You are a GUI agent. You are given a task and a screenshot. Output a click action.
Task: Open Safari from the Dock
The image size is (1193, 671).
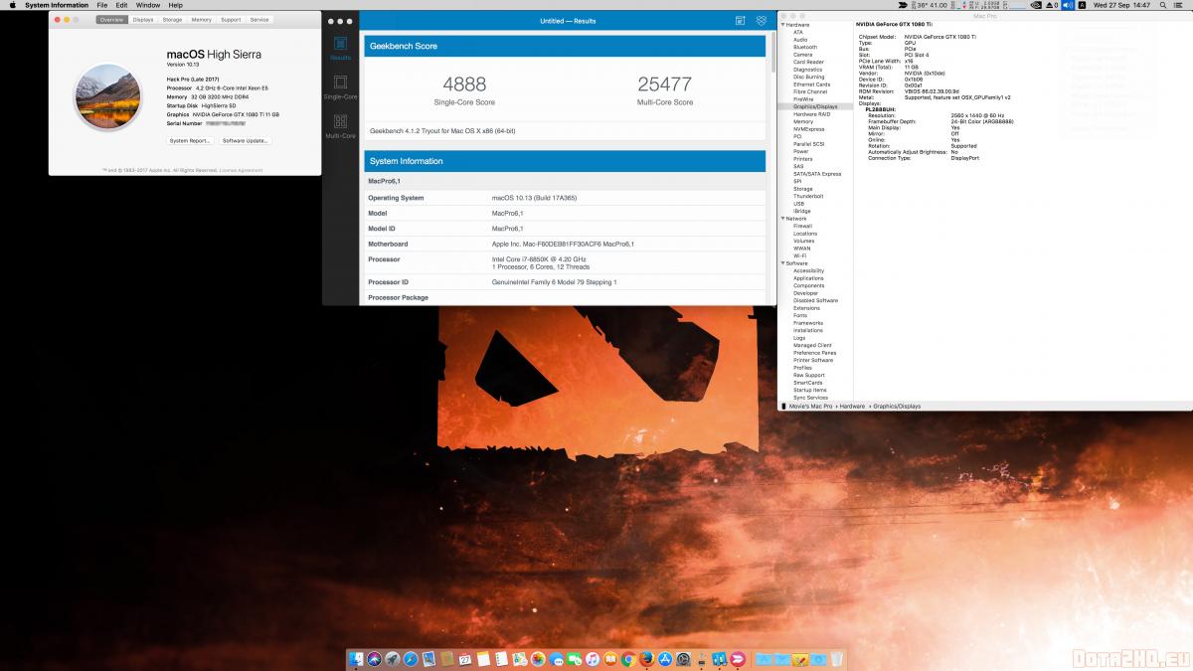coord(411,658)
